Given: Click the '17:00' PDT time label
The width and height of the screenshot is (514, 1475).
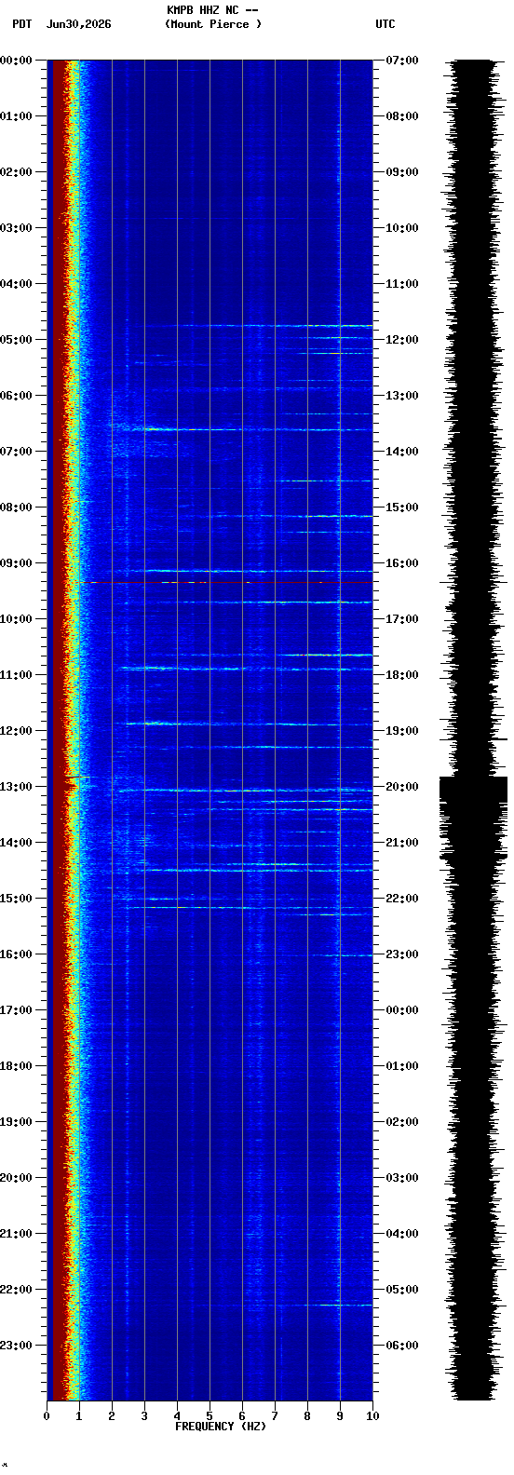Looking at the screenshot, I should click(16, 1010).
